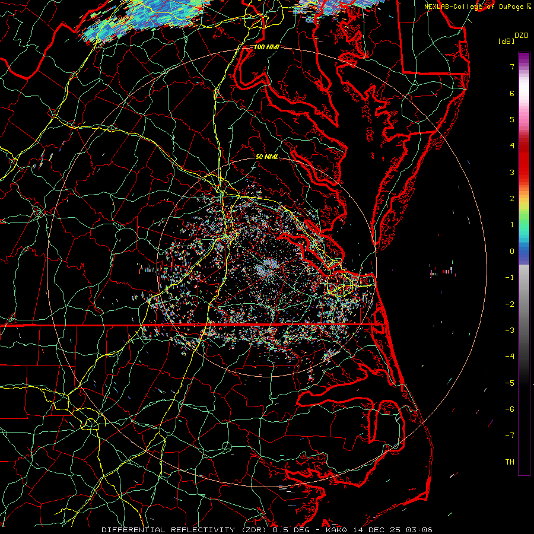The image size is (534, 534).
Task: Click the 0.5 DEG elevation angle text
Action: pos(291,530)
